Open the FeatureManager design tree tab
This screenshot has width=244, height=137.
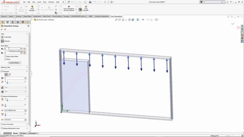[3, 22]
